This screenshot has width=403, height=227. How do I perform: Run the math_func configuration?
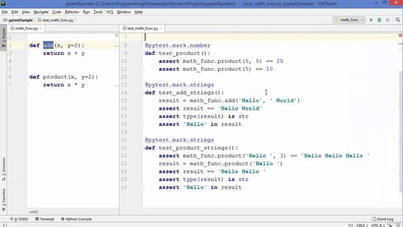tap(371, 20)
